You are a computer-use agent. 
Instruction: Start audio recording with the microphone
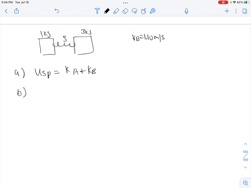[186, 11]
